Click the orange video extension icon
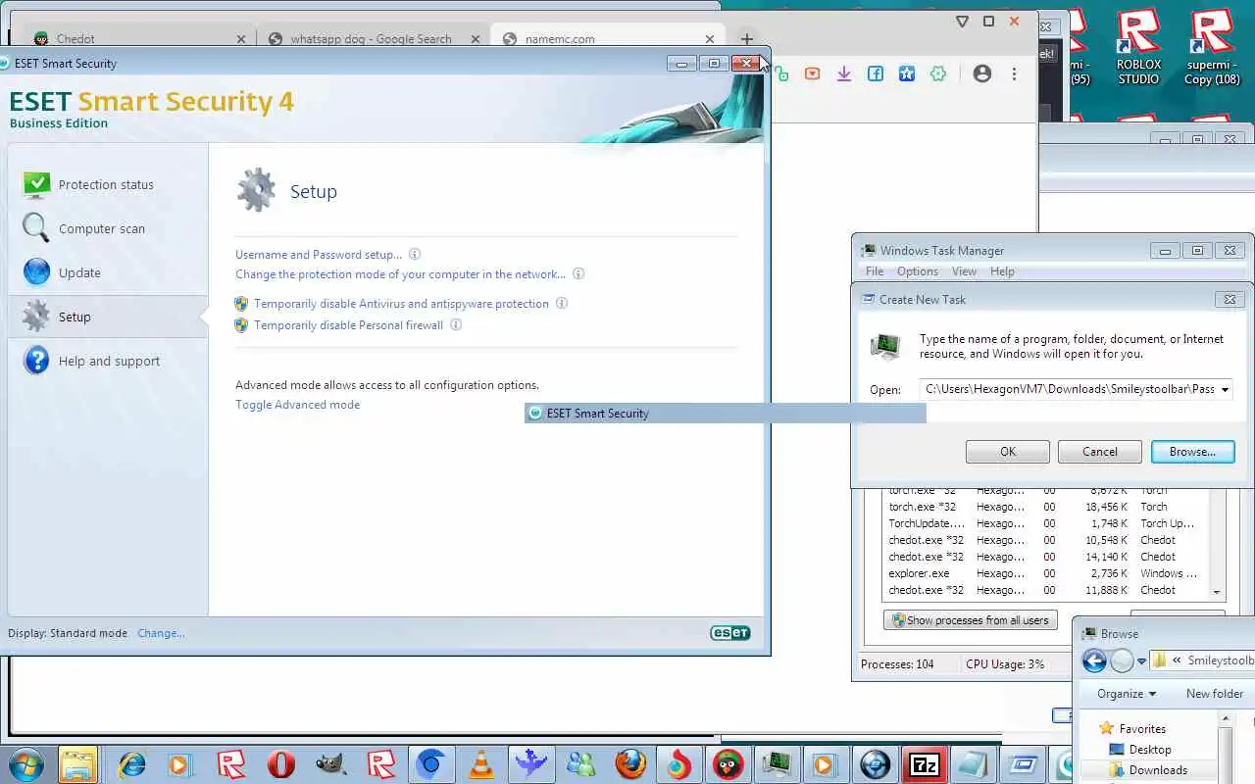The image size is (1255, 784). (x=812, y=73)
